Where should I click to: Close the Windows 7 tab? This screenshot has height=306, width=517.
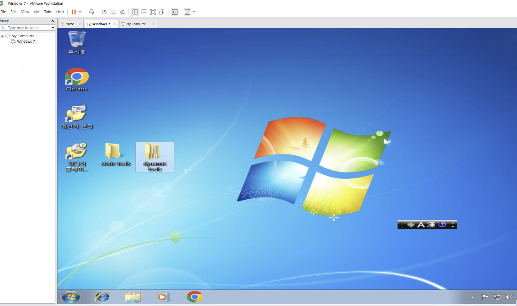pyautogui.click(x=114, y=24)
